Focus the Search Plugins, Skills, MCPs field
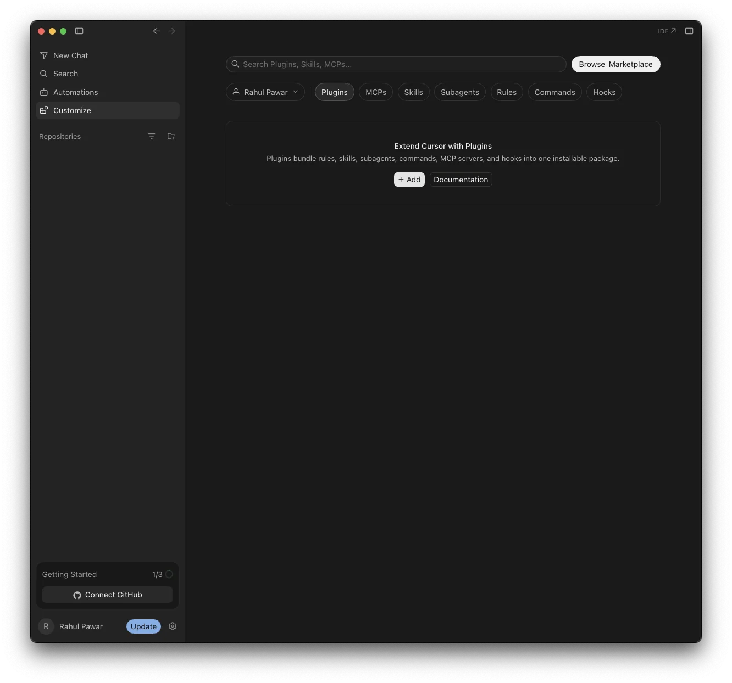 coord(396,64)
